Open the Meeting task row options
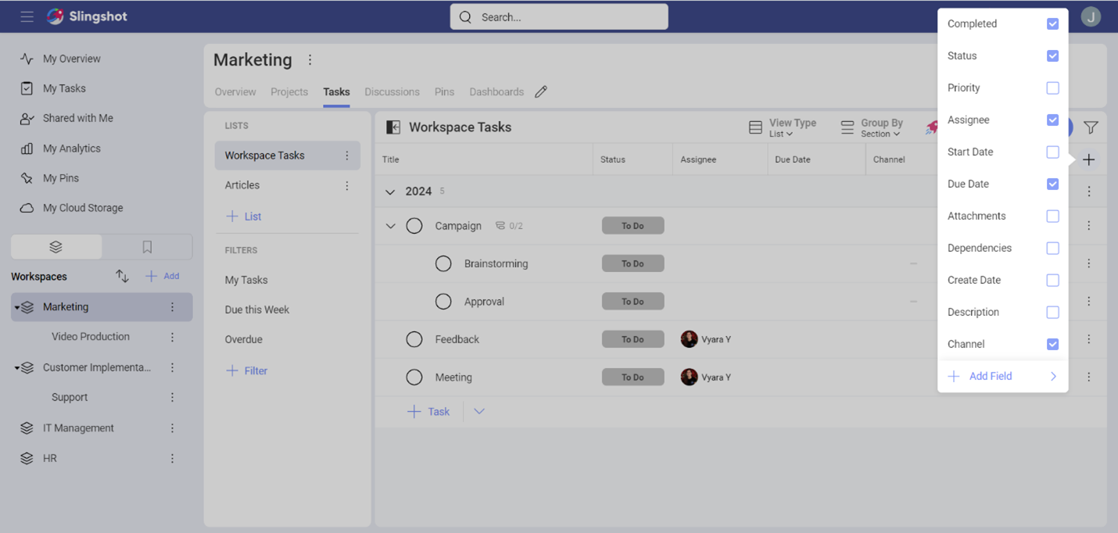The image size is (1118, 533). pos(1089,377)
